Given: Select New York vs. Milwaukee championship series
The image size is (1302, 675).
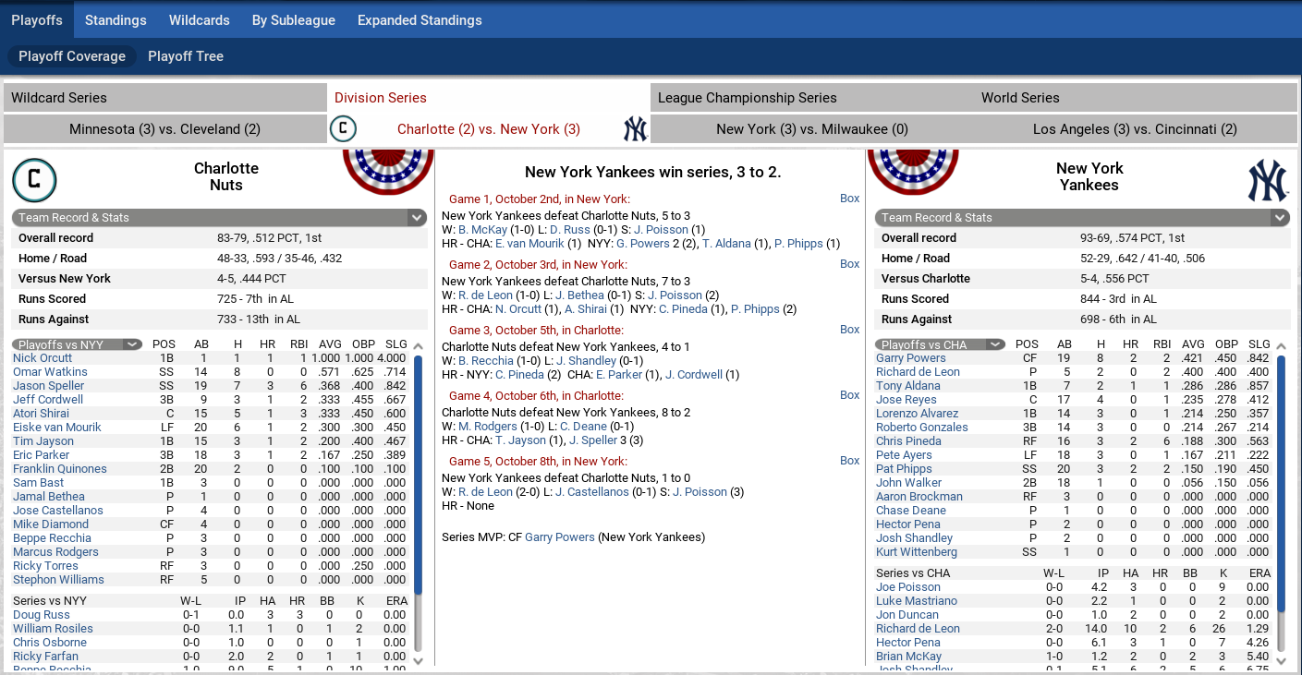Looking at the screenshot, I should pos(811,129).
